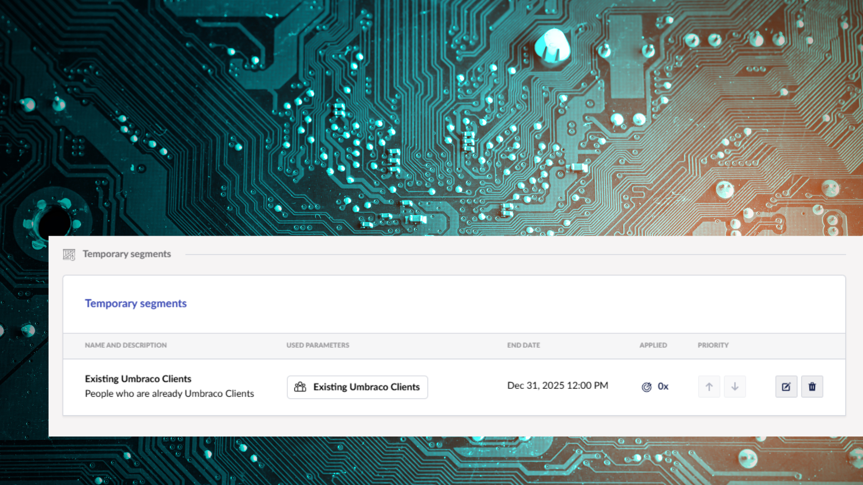Click the Used Parameters column header
Screen dimensions: 863x485
[x=318, y=345]
